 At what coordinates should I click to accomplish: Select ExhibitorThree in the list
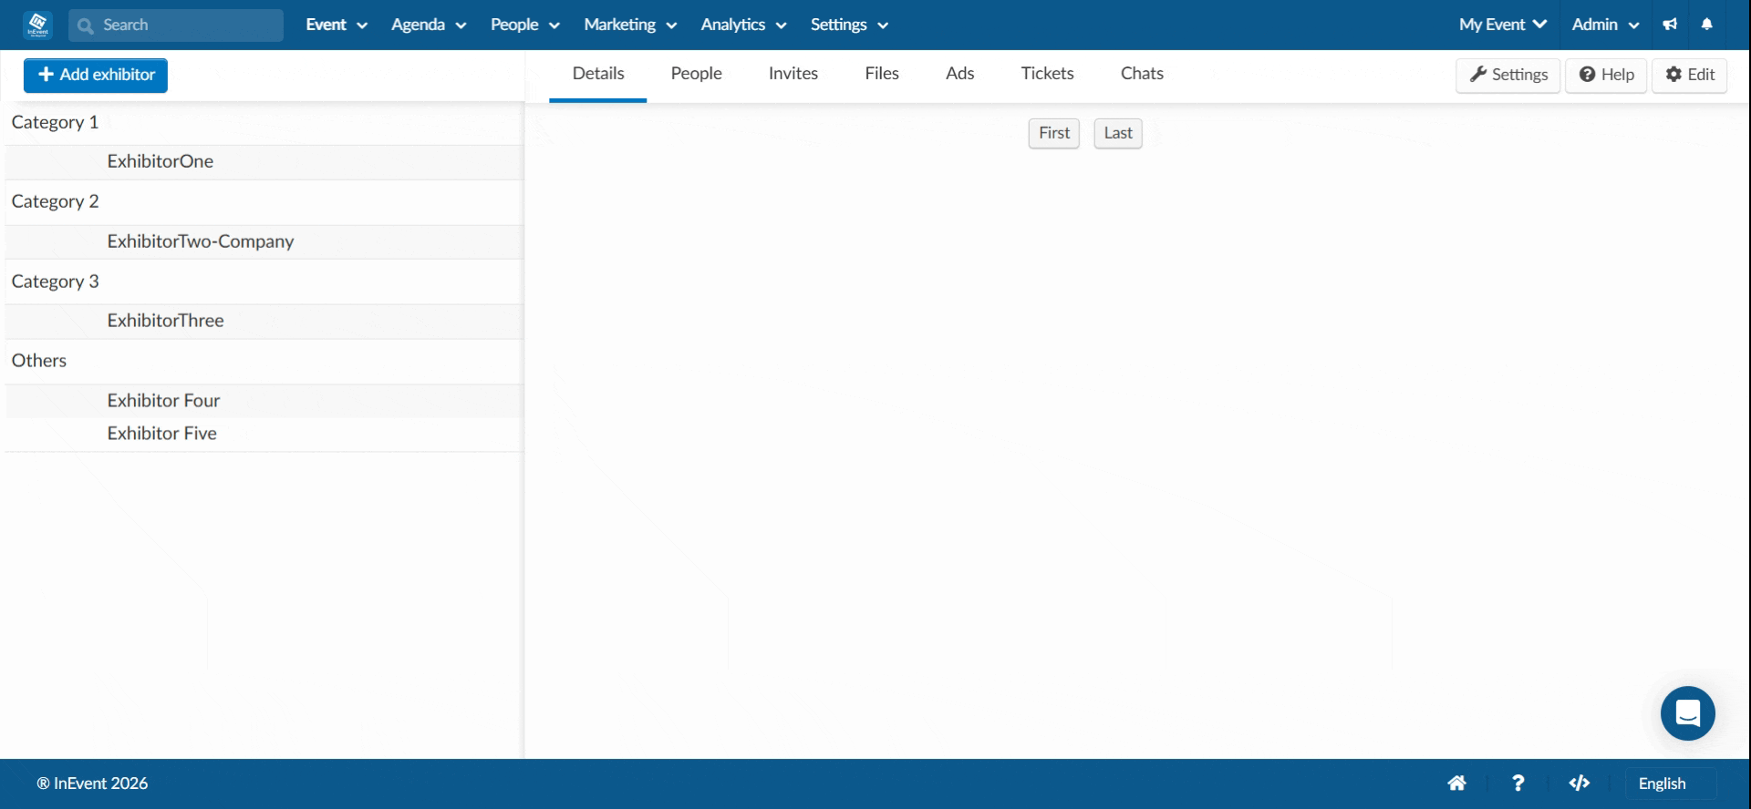click(264, 322)
